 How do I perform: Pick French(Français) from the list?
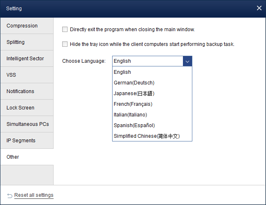click(133, 104)
